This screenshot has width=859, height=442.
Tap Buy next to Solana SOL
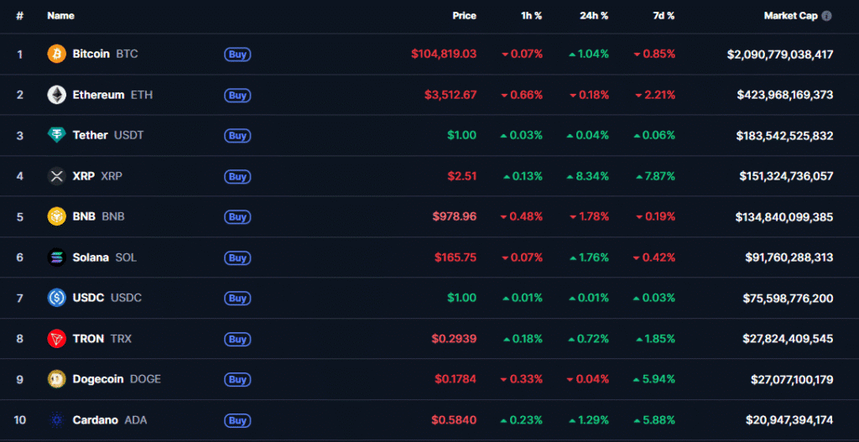(237, 257)
